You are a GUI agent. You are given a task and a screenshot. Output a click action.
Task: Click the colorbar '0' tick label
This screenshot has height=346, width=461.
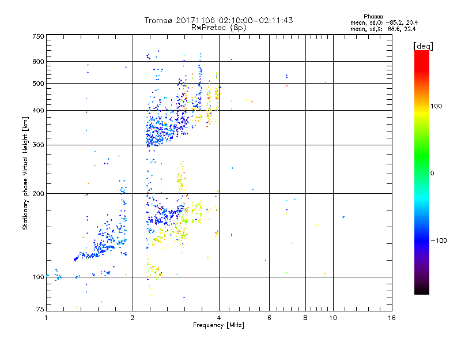tap(432, 174)
